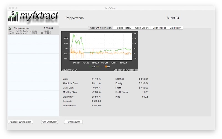
Task: Click the Pepperstone account chart icon in sidebar
Action: click(10, 28)
